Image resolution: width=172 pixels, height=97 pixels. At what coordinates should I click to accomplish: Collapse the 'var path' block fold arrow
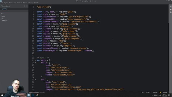click(x=35, y=60)
